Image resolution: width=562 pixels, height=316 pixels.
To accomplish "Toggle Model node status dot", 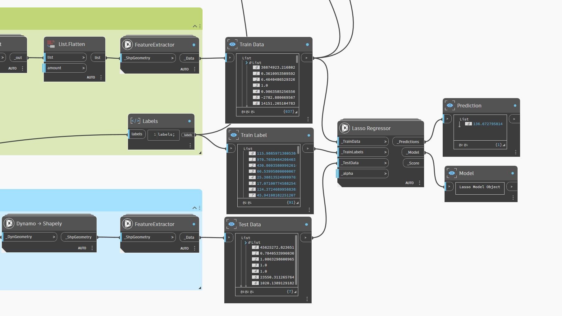I will point(512,173).
